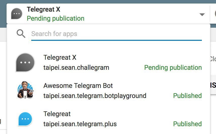Click the header Pending publication status
The image size is (216, 134).
[x=56, y=18]
